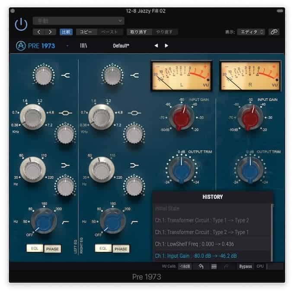Screen dimensions: 294x293
Task: Select previous preset with left triangle
Action: (156, 45)
